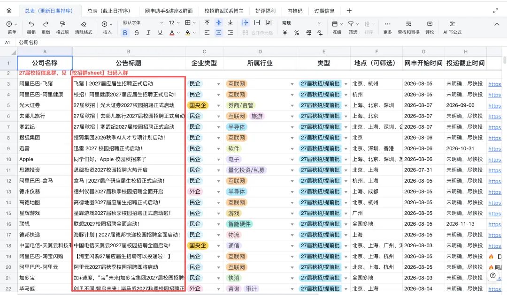Expand the borders dropdown arrow
The image size is (507, 295).
point(194,22)
